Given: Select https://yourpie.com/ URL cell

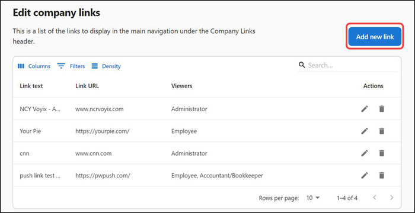Looking at the screenshot, I should [x=102, y=131].
